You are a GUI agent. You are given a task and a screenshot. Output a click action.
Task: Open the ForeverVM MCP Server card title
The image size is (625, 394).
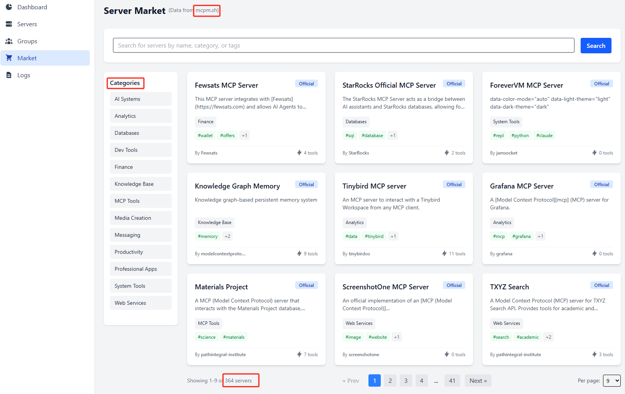527,85
